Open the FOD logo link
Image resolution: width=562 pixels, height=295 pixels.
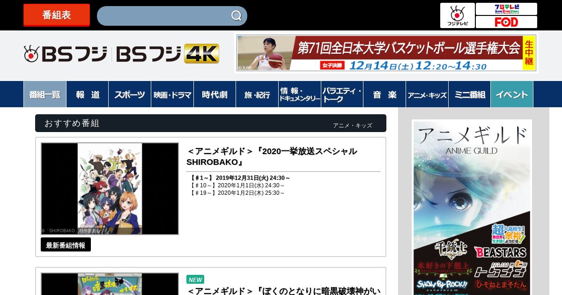click(506, 22)
